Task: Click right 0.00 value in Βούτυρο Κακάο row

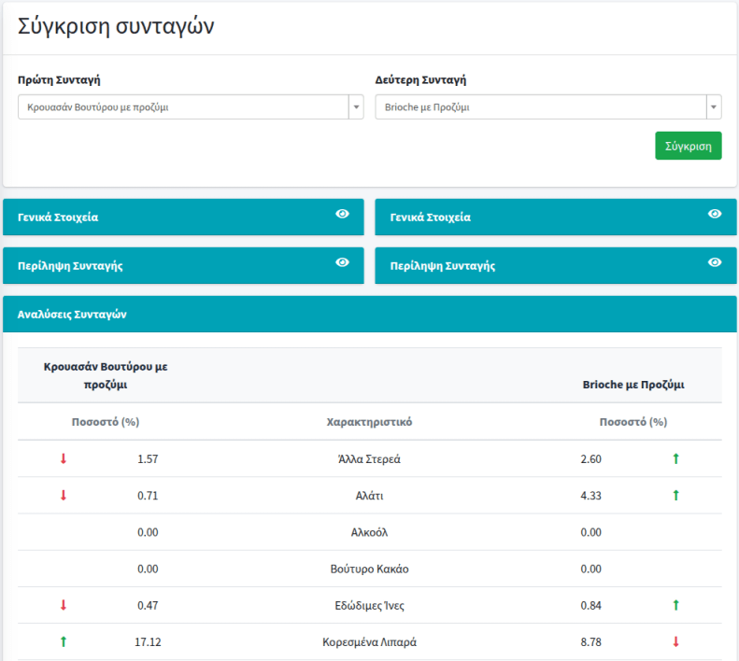Action: (x=591, y=570)
